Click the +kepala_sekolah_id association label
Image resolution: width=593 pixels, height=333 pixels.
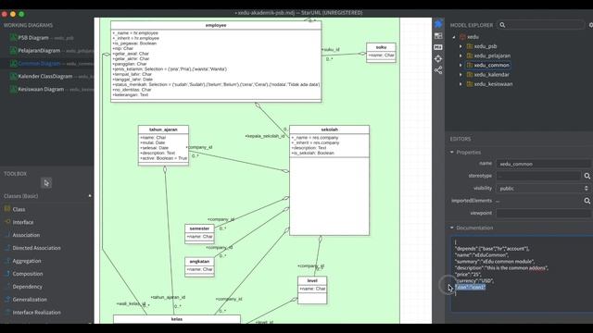click(265, 136)
